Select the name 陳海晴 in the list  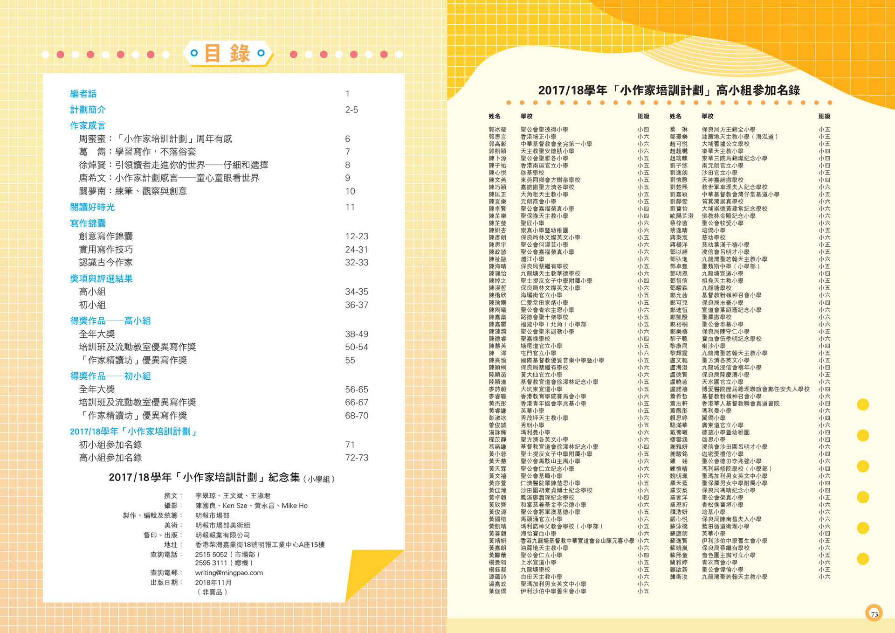(x=497, y=266)
